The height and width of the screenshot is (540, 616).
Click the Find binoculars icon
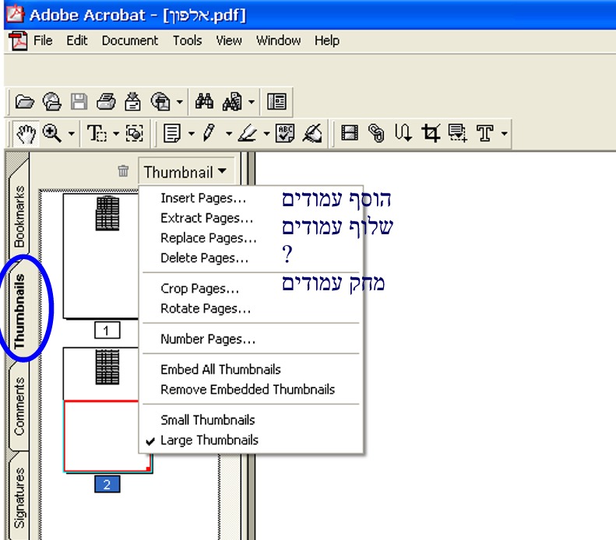click(204, 102)
